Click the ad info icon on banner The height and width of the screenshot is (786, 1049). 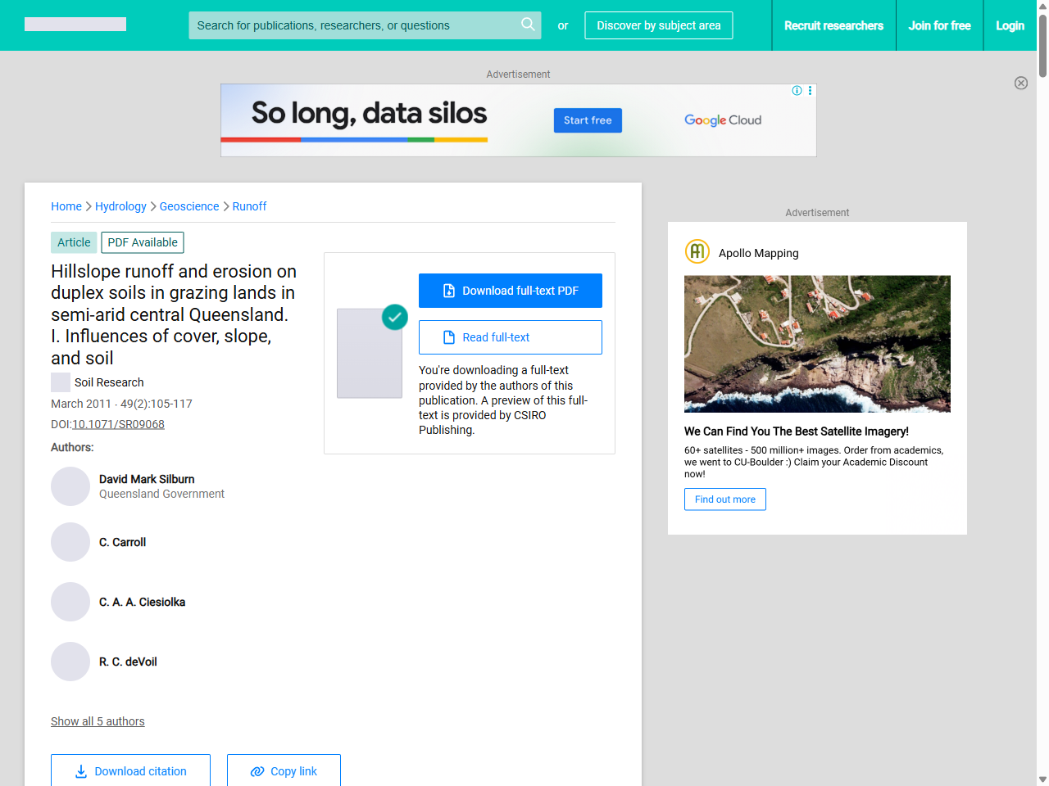tap(797, 91)
